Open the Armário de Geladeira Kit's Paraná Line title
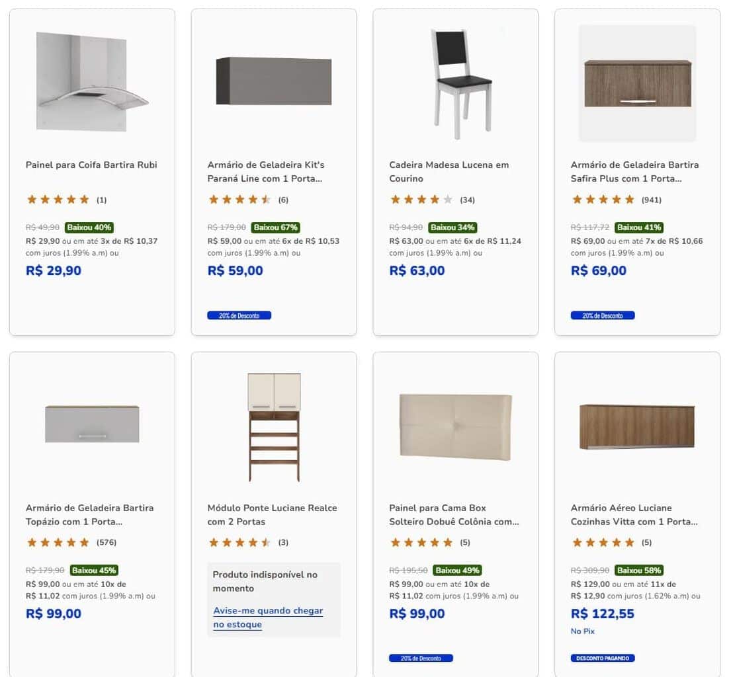Viewport: 731px width, 677px height. point(266,172)
